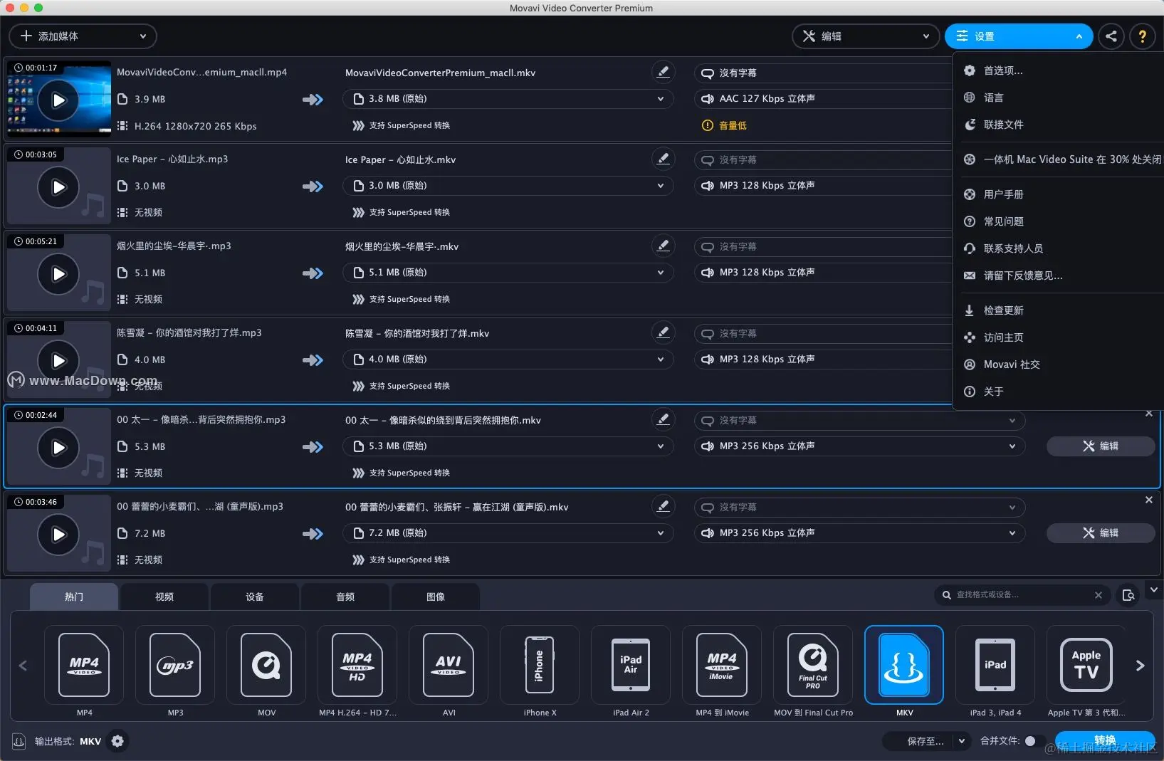Open the 添加媒体 dropdown

83,36
